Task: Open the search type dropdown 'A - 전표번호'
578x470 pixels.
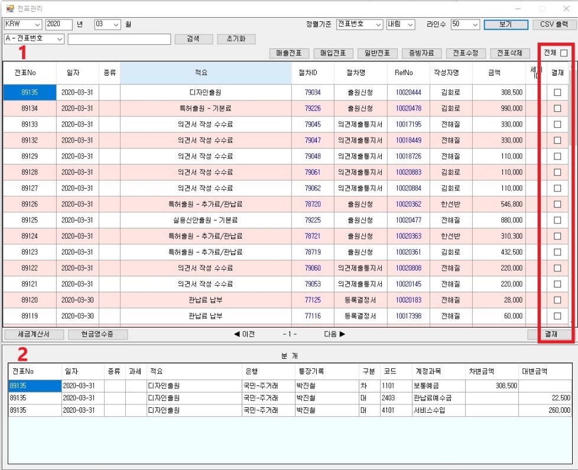Action: [34, 38]
